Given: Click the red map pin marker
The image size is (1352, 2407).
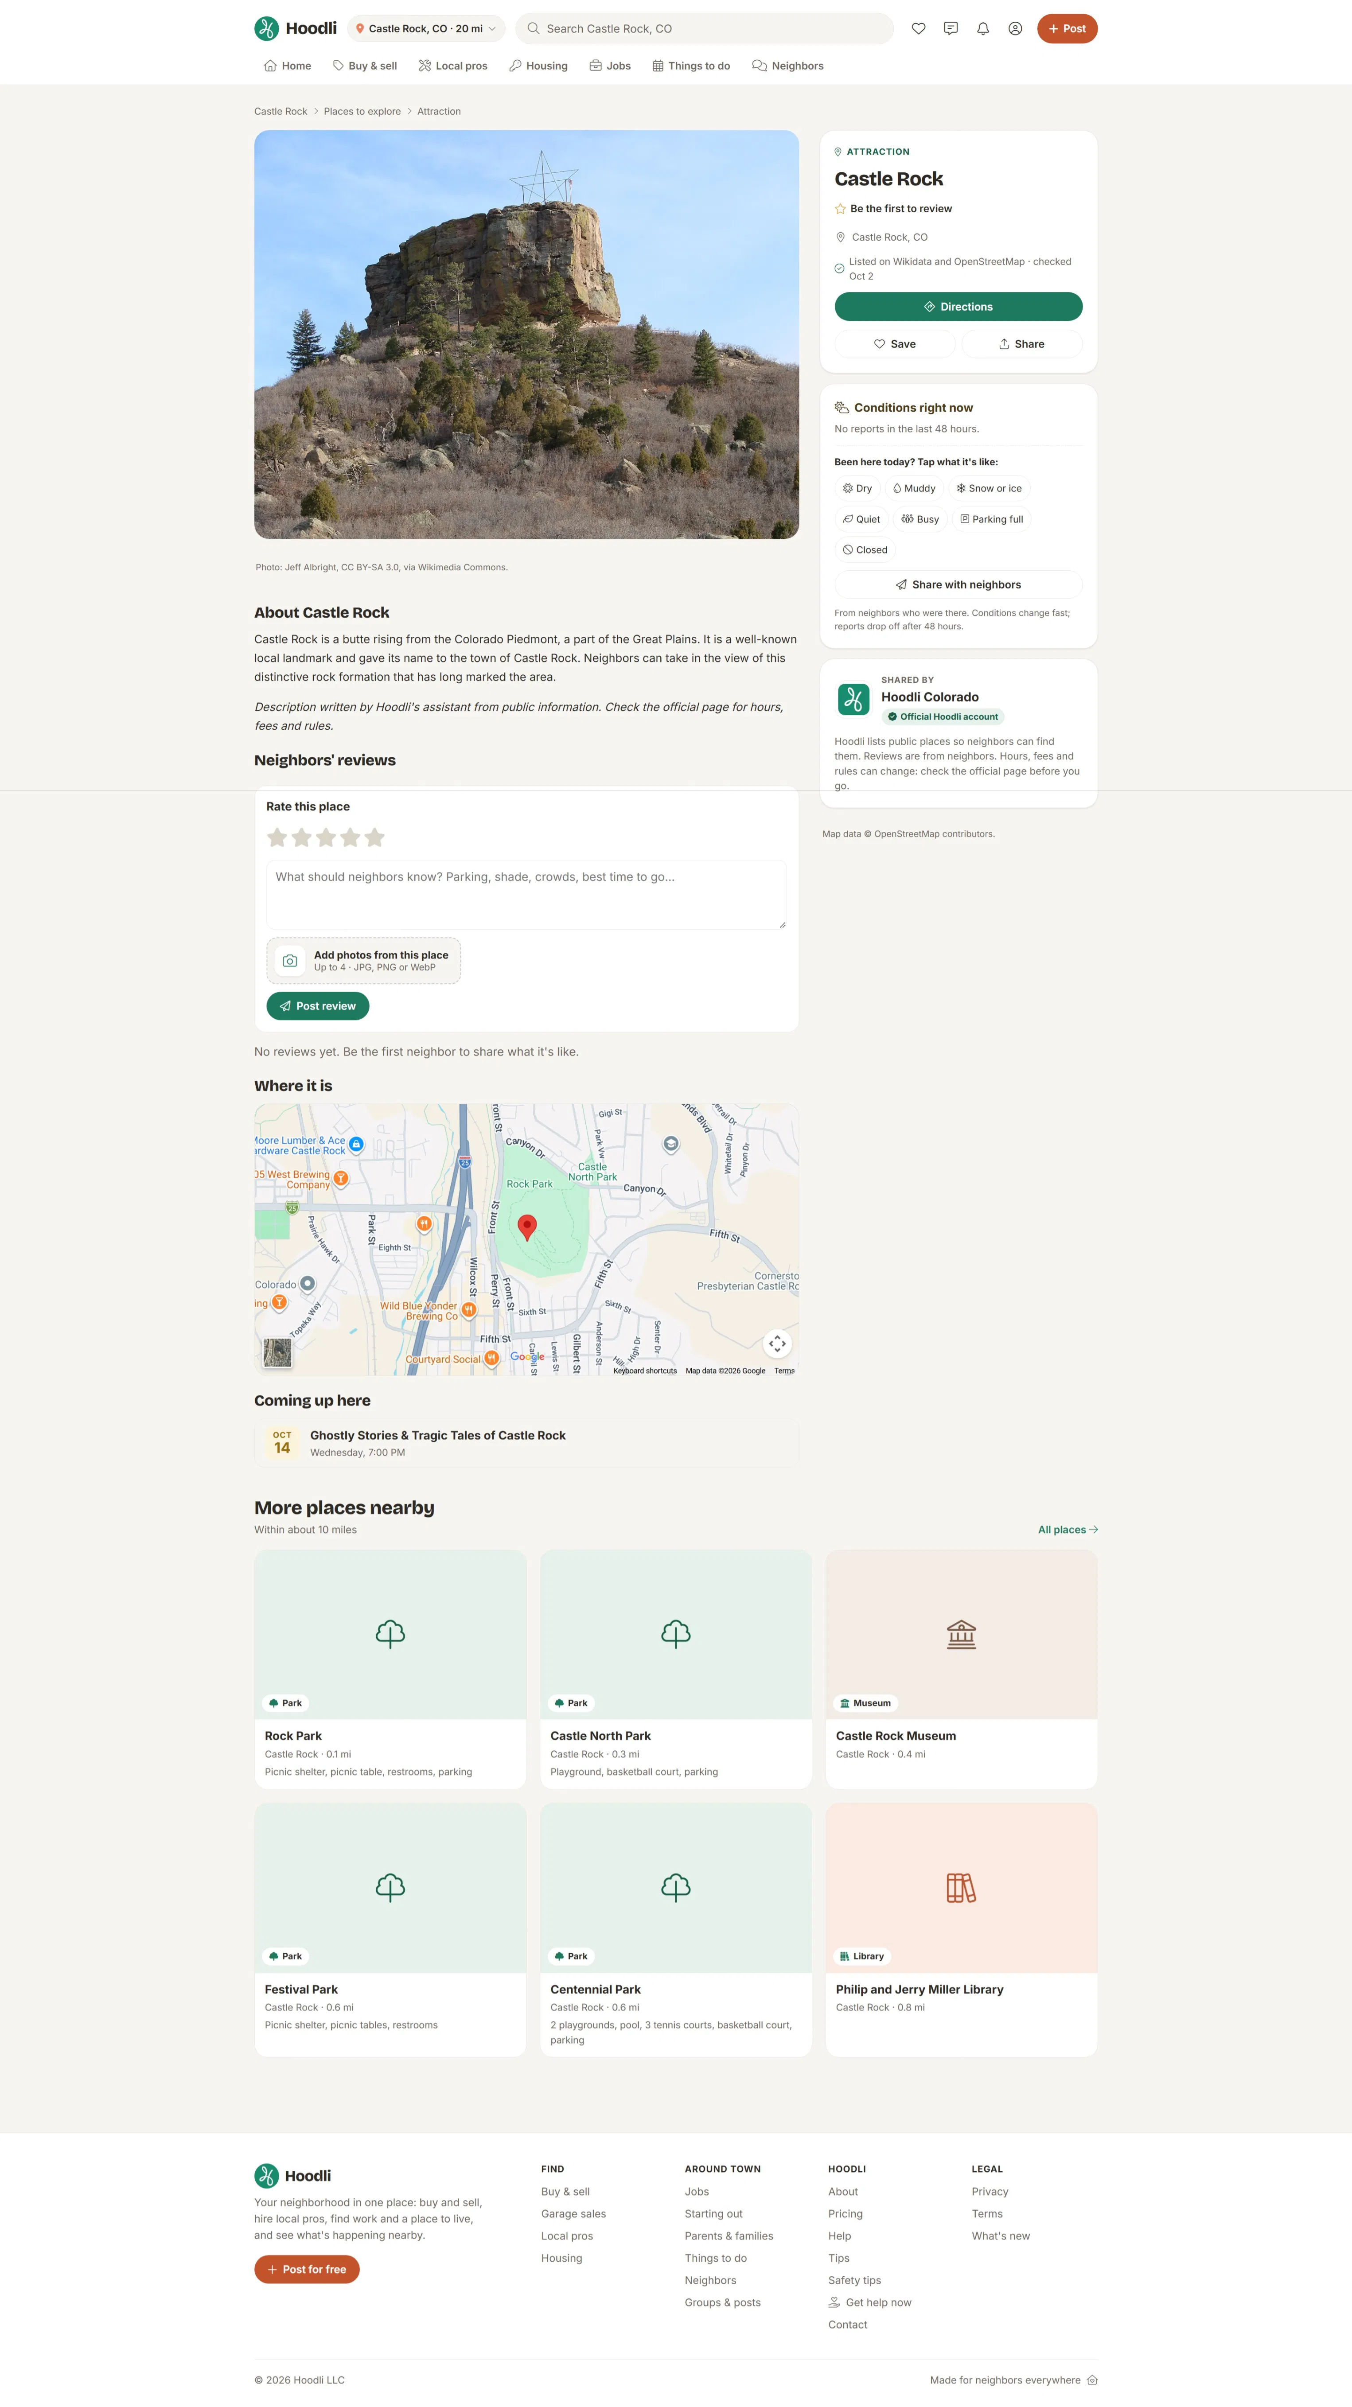Looking at the screenshot, I should [x=527, y=1228].
